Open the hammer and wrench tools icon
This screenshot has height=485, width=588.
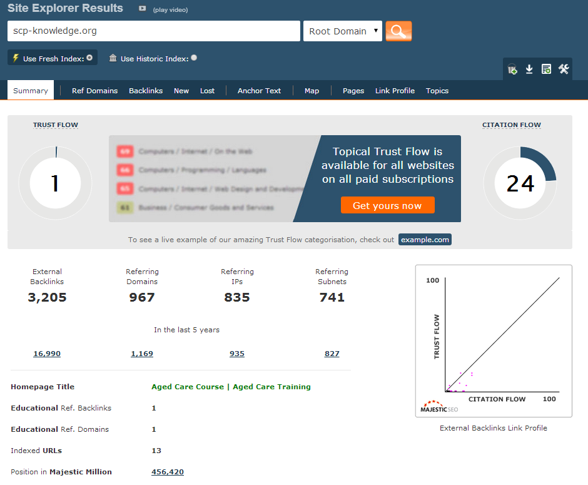click(x=564, y=69)
